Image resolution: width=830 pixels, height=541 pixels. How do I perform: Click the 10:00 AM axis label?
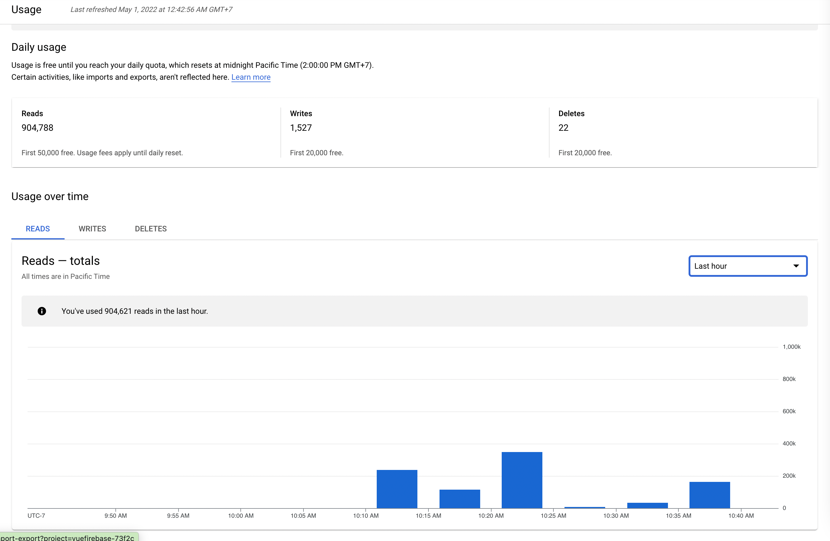241,516
